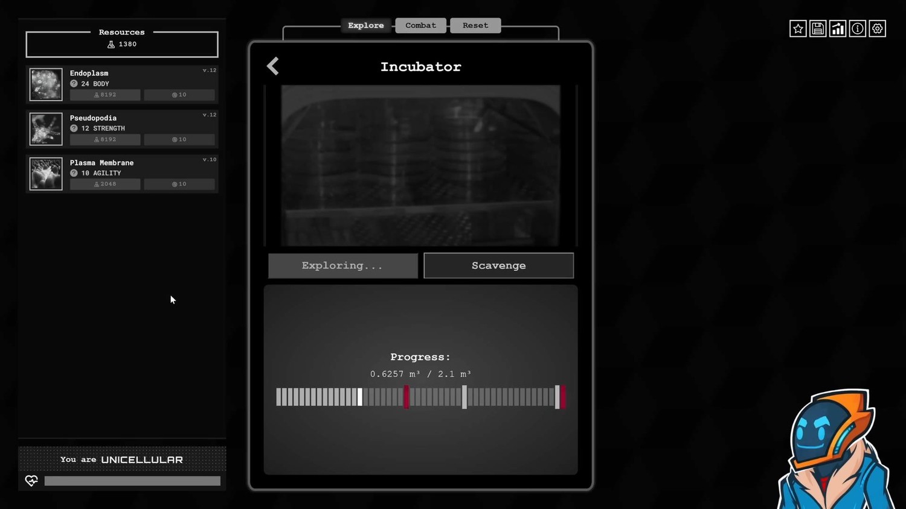Image resolution: width=906 pixels, height=509 pixels.
Task: Click the question mark next to BODY
Action: pyautogui.click(x=74, y=84)
